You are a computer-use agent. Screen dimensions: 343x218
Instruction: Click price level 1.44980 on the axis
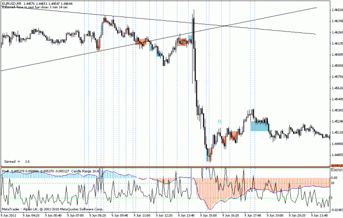tap(337, 144)
